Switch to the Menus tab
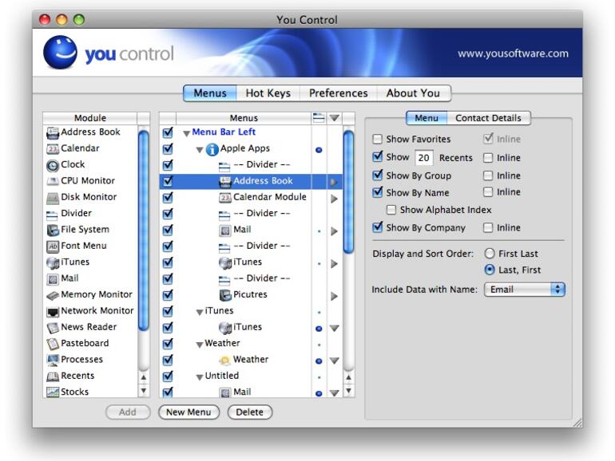615x461 pixels. [x=210, y=93]
